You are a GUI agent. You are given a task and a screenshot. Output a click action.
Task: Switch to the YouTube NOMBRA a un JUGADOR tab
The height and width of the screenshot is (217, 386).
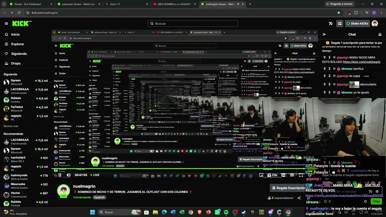click(x=174, y=4)
